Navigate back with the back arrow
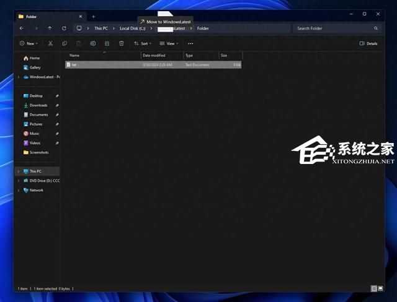397x302 pixels. (22, 28)
